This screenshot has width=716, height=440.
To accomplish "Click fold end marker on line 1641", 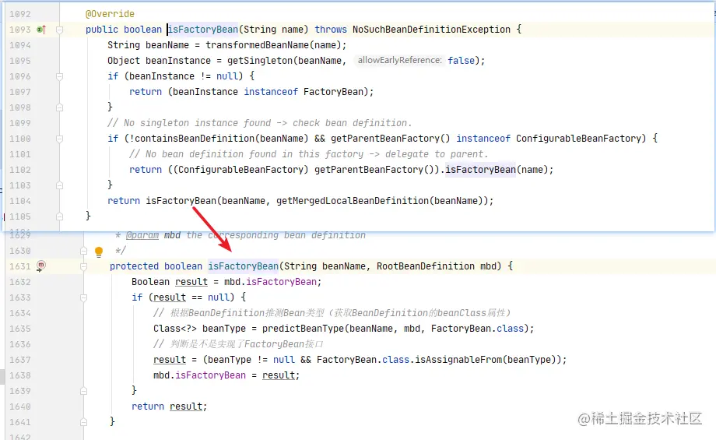I will click(x=83, y=422).
